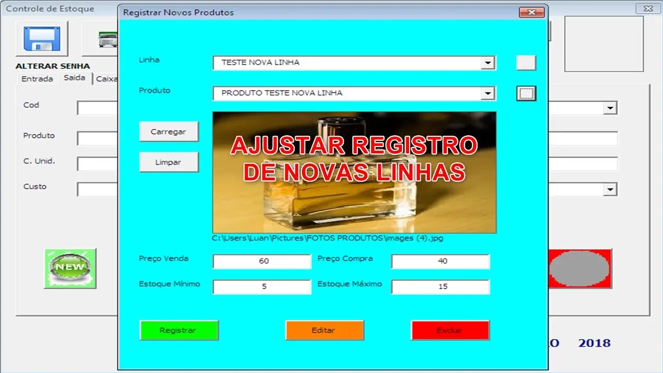Click the partially hidden printer icon
This screenshot has width=663, height=373.
pyautogui.click(x=100, y=38)
